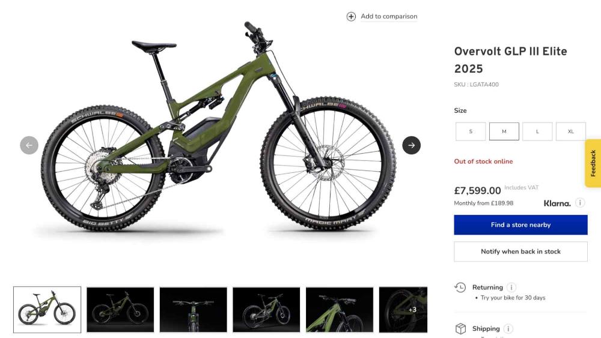601x338 pixels.
Task: Click the Shipping box icon
Action: 460,328
